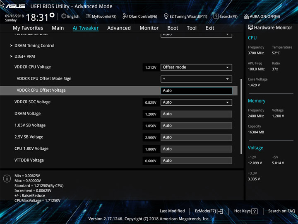
Task: Click CPU temperature 52°C reading
Action: click(276, 53)
